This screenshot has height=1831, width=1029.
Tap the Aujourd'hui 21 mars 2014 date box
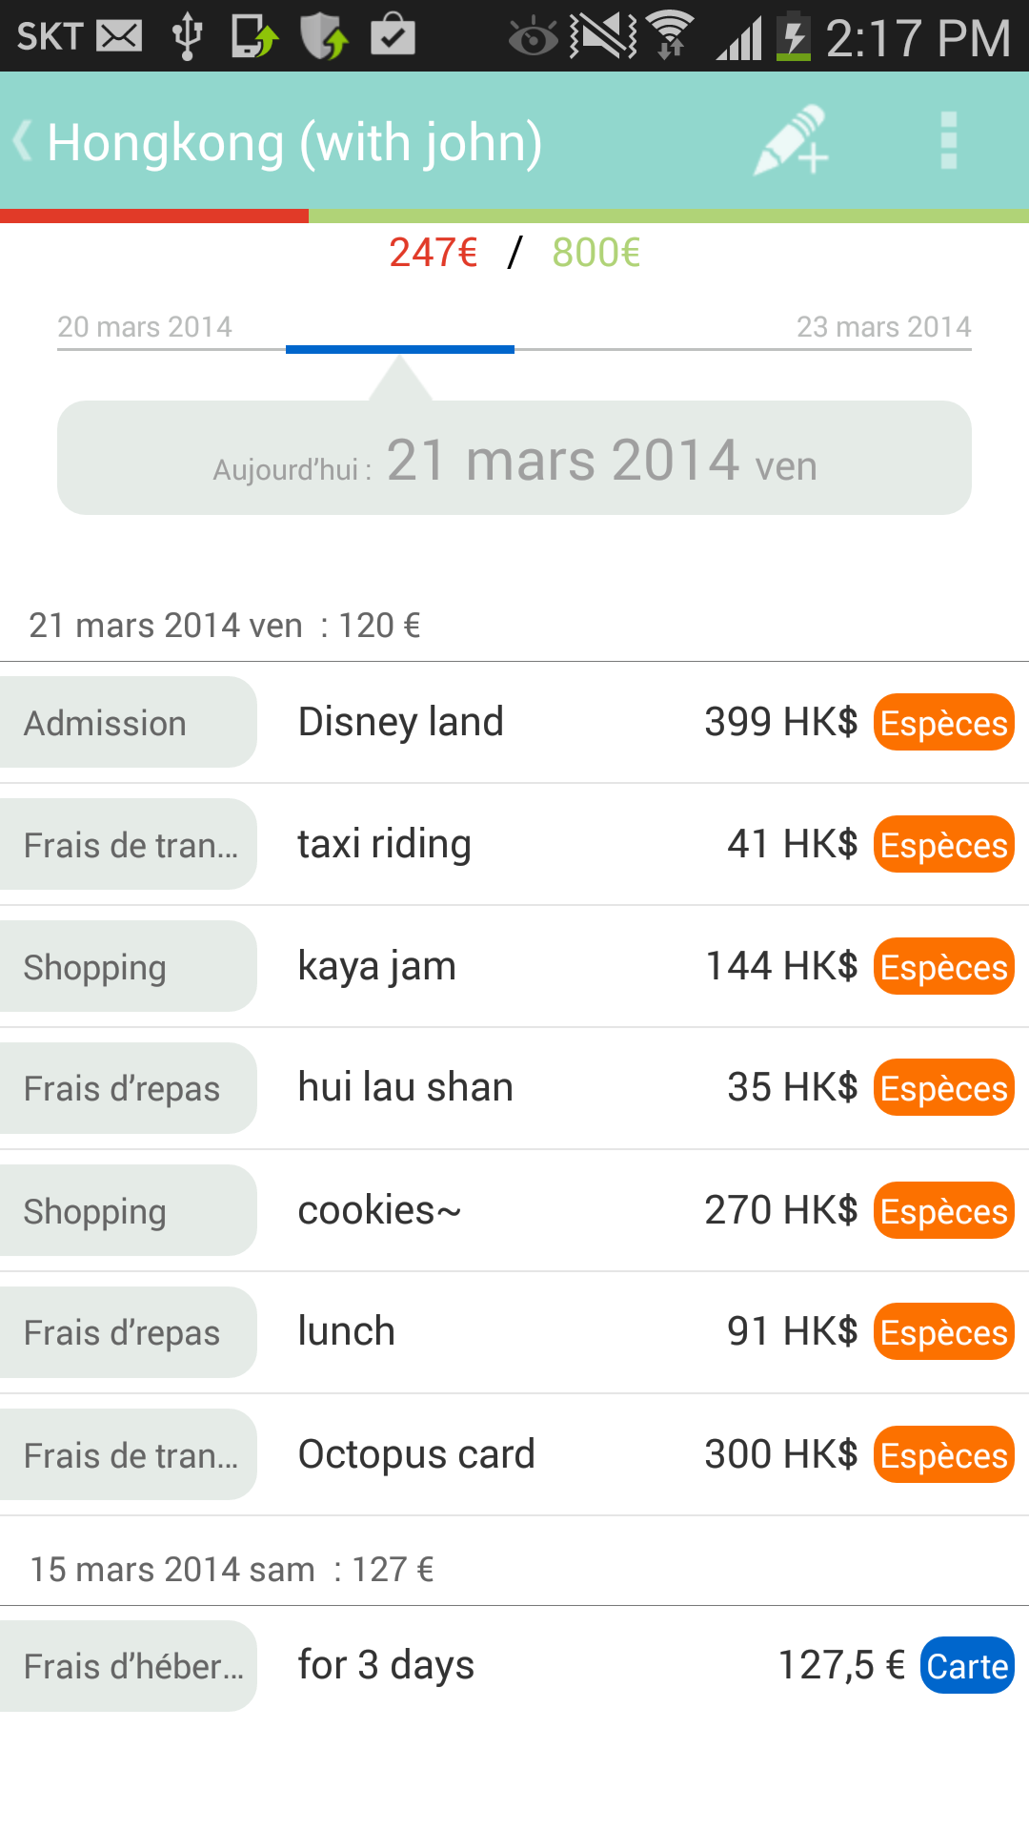point(514,459)
